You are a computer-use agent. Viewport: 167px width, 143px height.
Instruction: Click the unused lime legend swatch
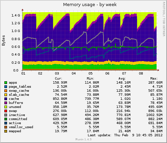[x=6, y=107]
